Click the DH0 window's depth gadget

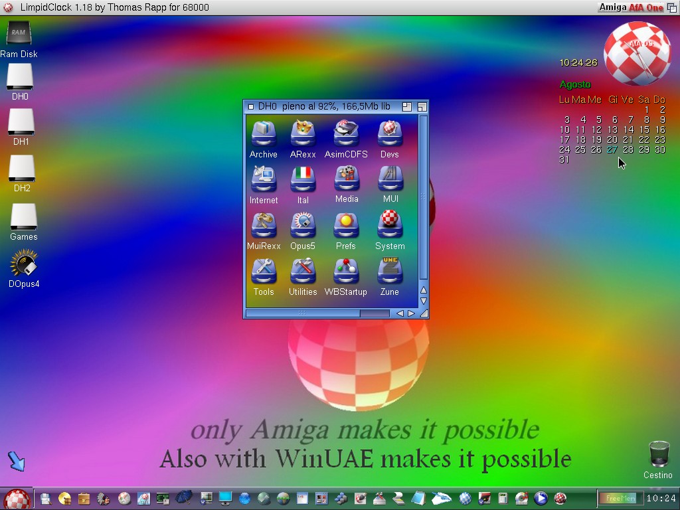coord(422,106)
